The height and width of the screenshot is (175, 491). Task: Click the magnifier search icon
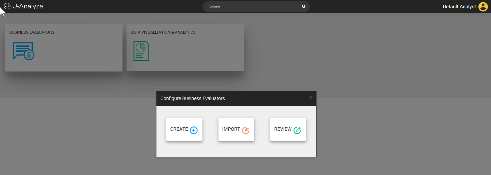tap(304, 7)
